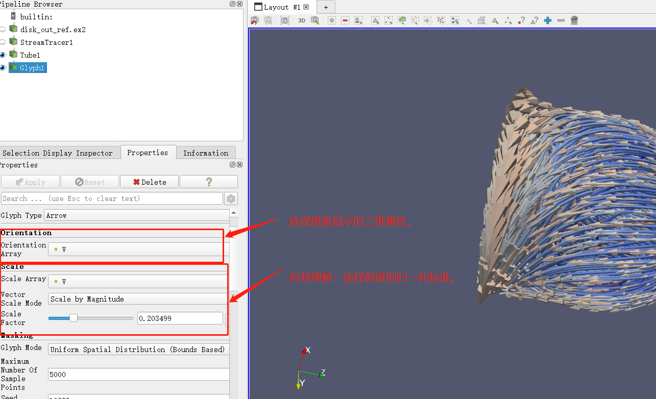Viewport: 656px width, 399px height.
Task: Click the Reset button in Properties
Action: [89, 182]
